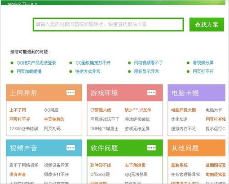This screenshot has height=184, width=229.
Task: Choose 右下角弹窗 entry
Action: coord(135,165)
